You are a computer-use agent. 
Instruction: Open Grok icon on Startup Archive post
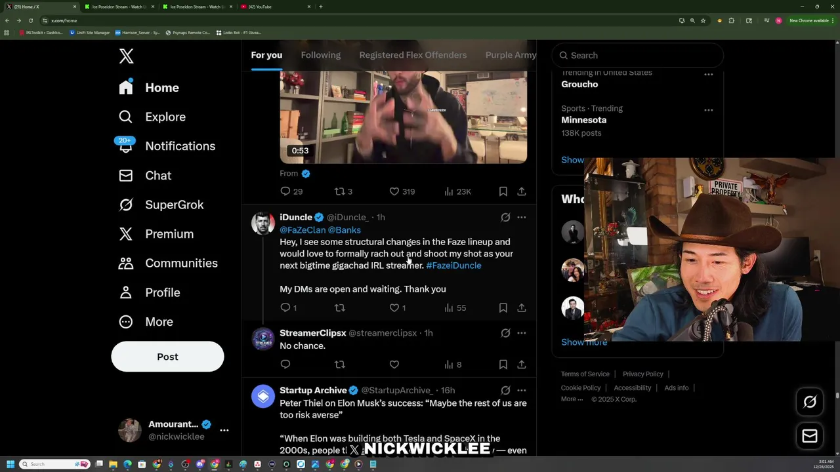coord(505,390)
